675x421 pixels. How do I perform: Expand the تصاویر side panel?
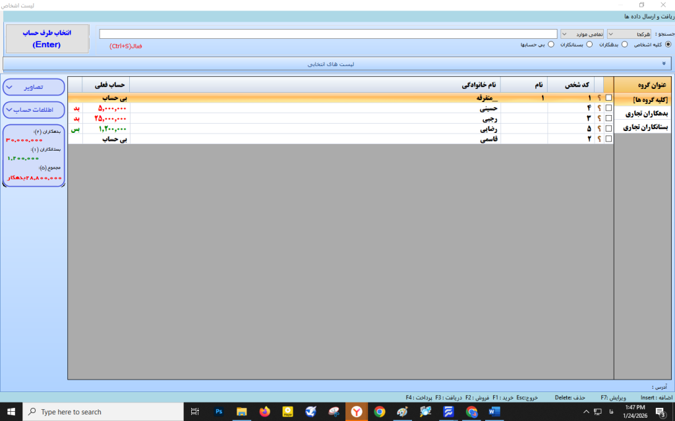[x=34, y=87]
